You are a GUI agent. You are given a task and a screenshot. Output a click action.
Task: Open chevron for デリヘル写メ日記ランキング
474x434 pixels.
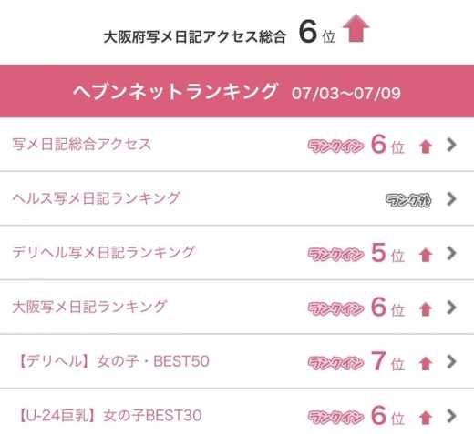(x=451, y=253)
